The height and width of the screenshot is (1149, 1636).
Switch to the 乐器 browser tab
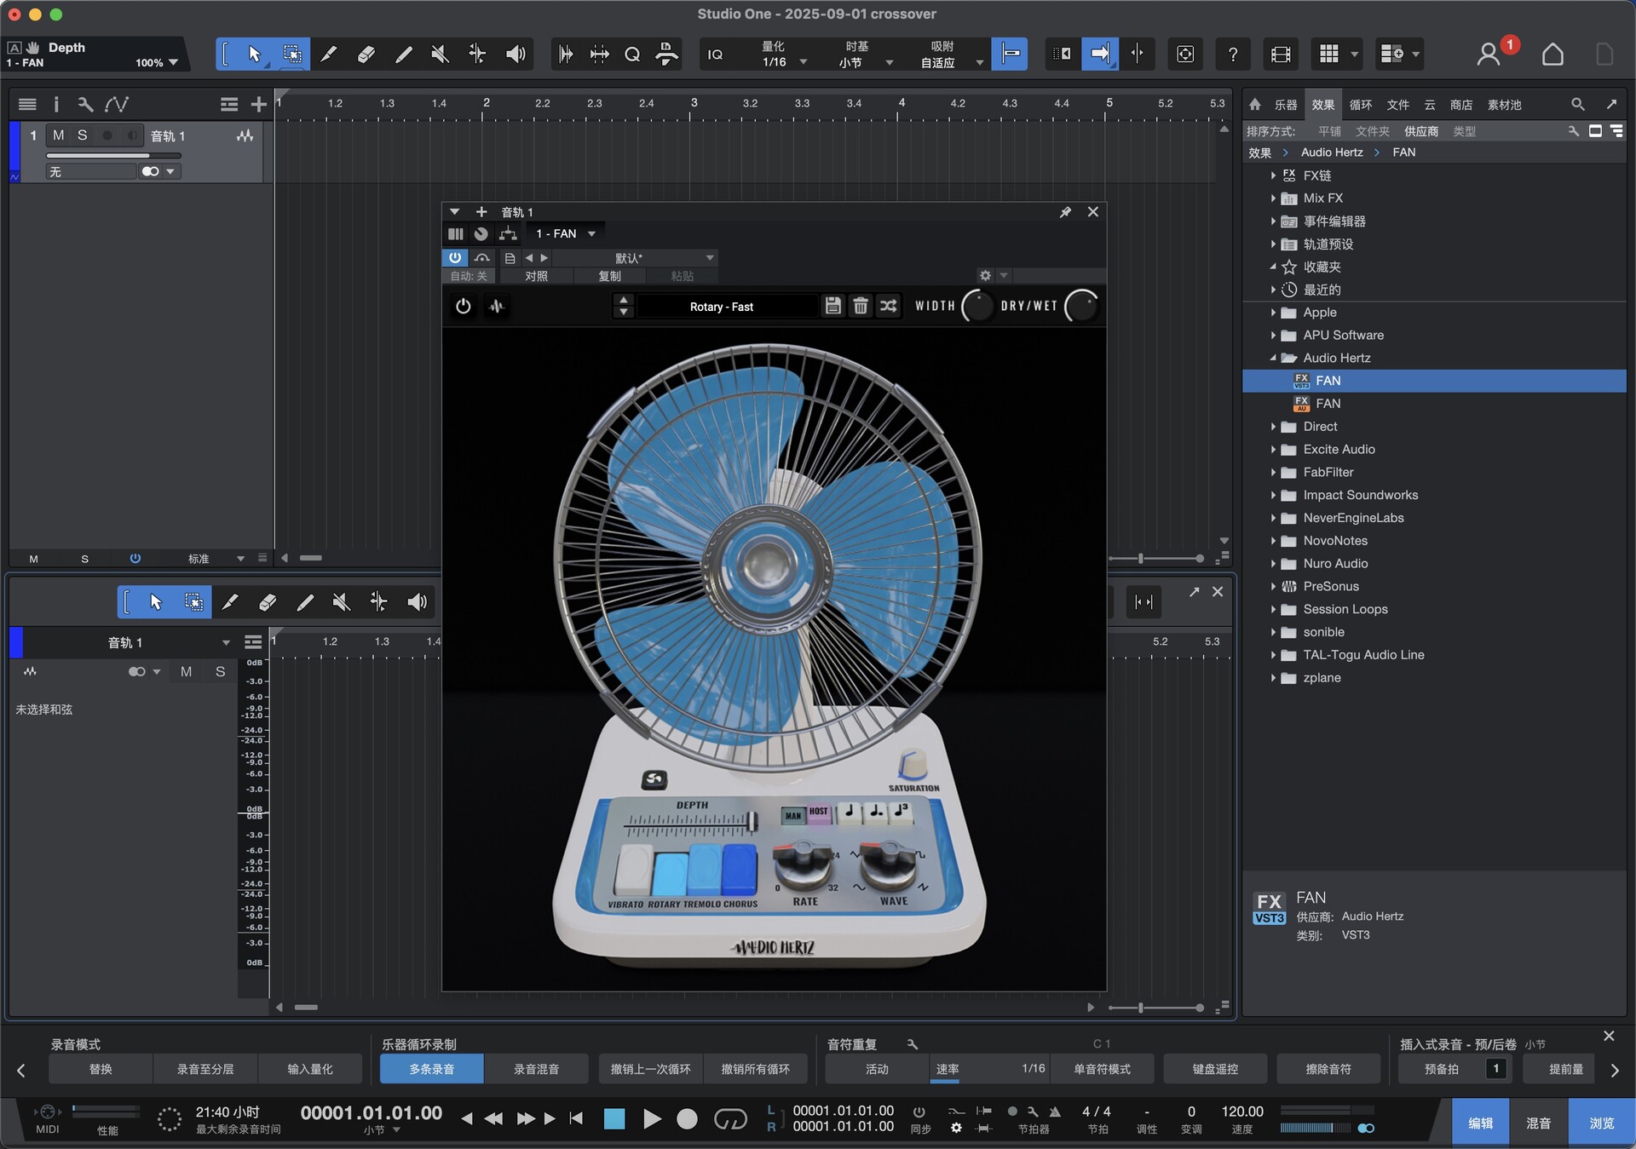coord(1285,105)
